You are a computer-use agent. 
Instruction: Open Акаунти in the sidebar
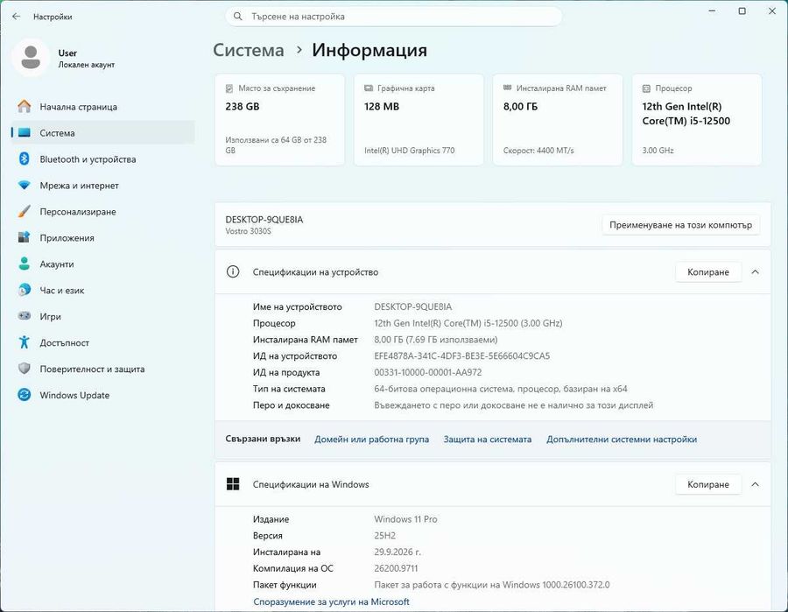(102, 264)
